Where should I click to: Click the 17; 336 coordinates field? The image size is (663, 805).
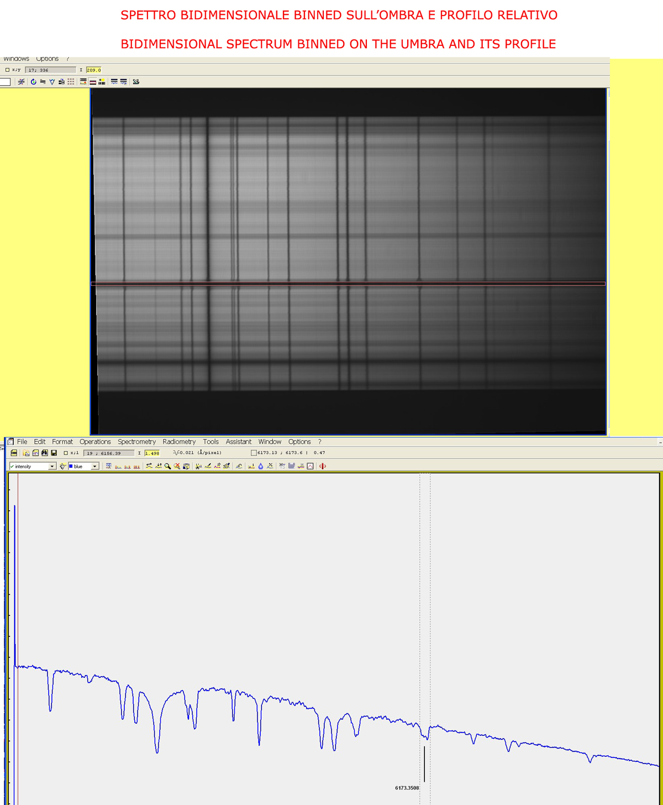pos(50,70)
